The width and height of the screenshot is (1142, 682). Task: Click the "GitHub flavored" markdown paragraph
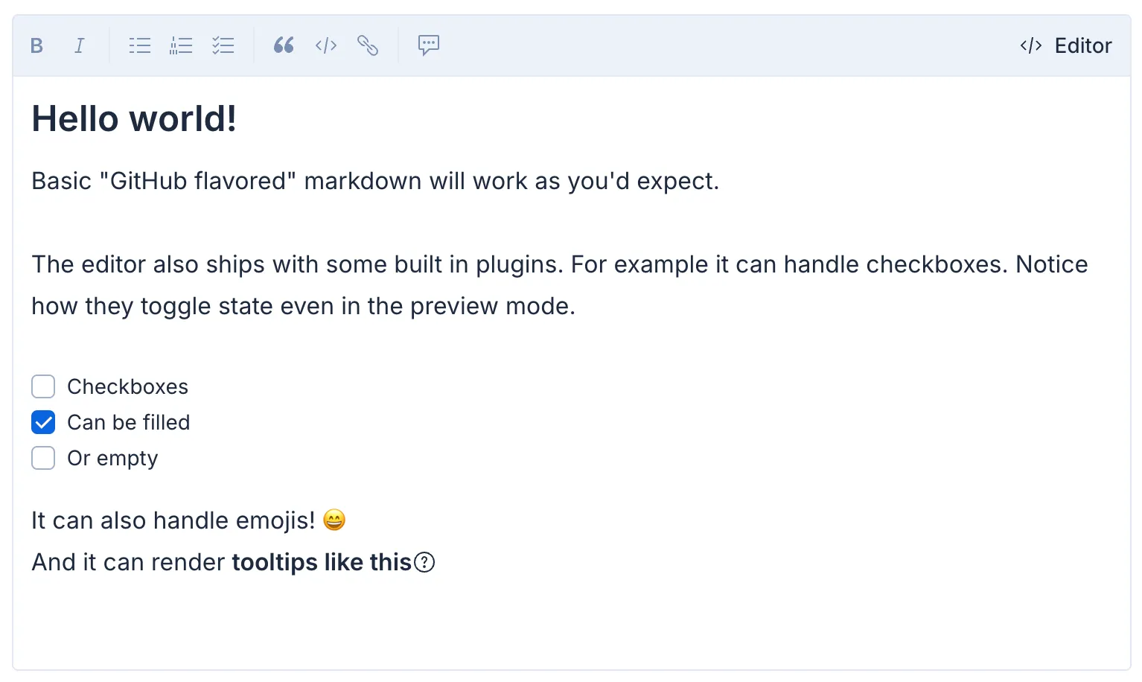pos(375,182)
